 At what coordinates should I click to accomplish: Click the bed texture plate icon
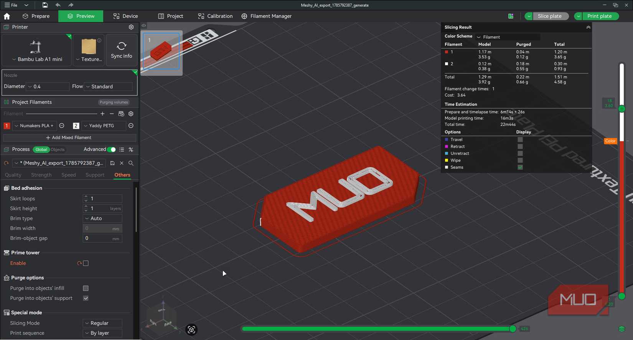[89, 46]
